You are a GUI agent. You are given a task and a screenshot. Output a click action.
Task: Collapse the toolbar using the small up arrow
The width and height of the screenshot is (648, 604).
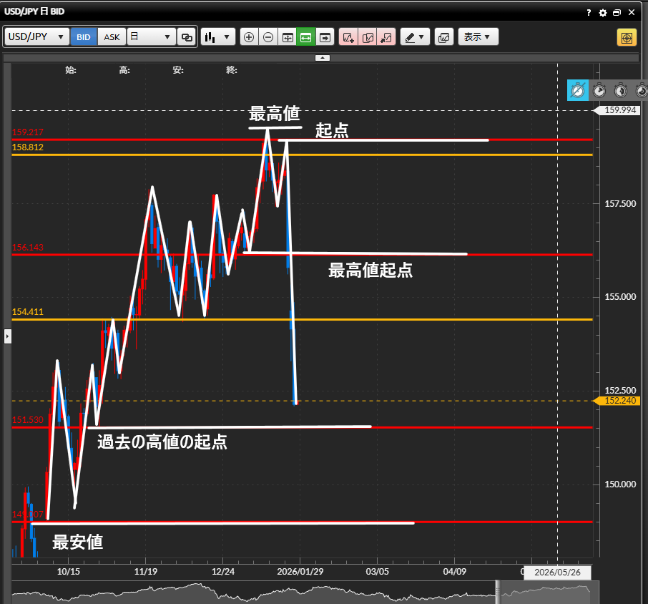click(x=323, y=57)
